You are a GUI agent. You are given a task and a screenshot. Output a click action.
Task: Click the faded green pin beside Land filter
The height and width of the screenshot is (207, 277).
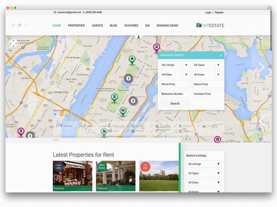click(x=104, y=132)
